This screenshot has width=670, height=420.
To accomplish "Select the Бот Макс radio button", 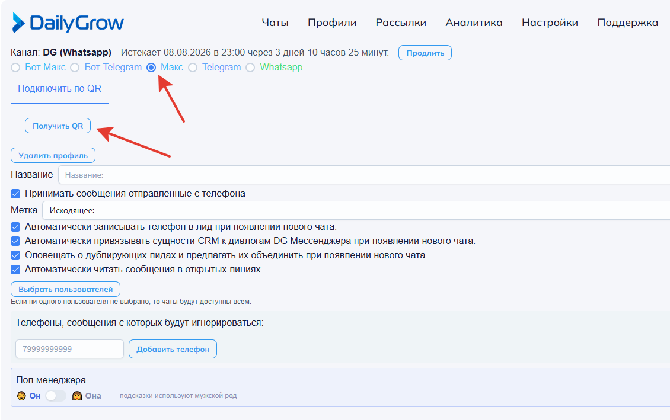I will point(15,68).
